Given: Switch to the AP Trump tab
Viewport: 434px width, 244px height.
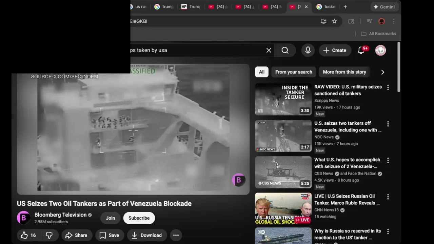Looking at the screenshot, I should pos(191,7).
